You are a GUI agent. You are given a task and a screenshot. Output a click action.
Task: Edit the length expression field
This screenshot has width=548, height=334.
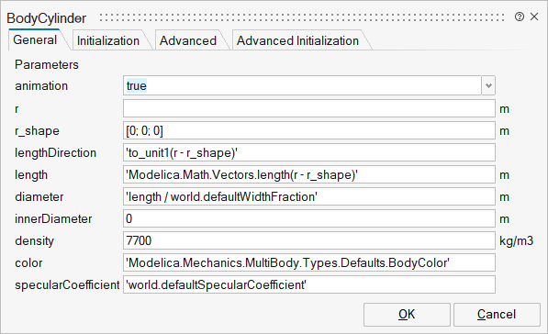(x=309, y=174)
